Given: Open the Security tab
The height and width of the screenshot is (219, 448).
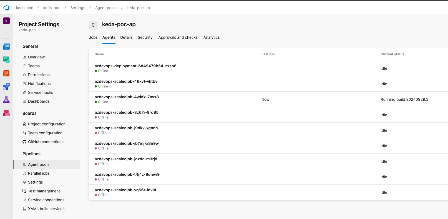Looking at the screenshot, I should point(145,37).
